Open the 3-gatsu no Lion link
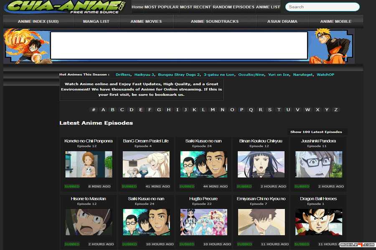 (x=219, y=75)
